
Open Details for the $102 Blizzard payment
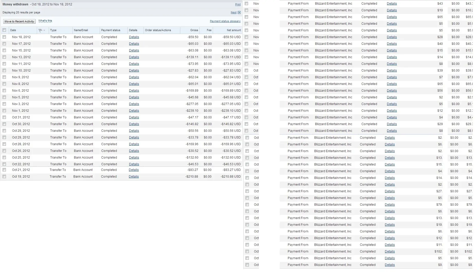coord(389,251)
